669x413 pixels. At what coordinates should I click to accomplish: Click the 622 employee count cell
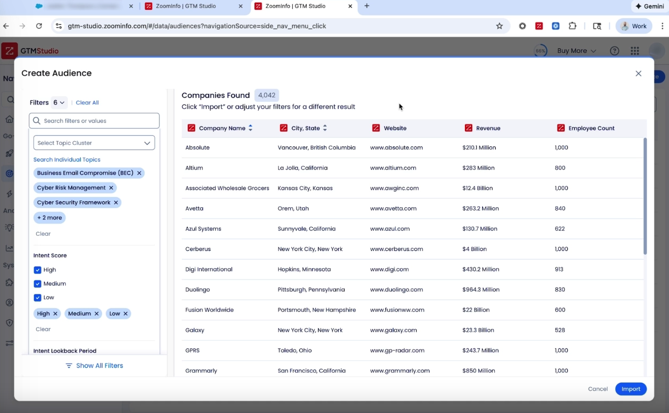560,229
